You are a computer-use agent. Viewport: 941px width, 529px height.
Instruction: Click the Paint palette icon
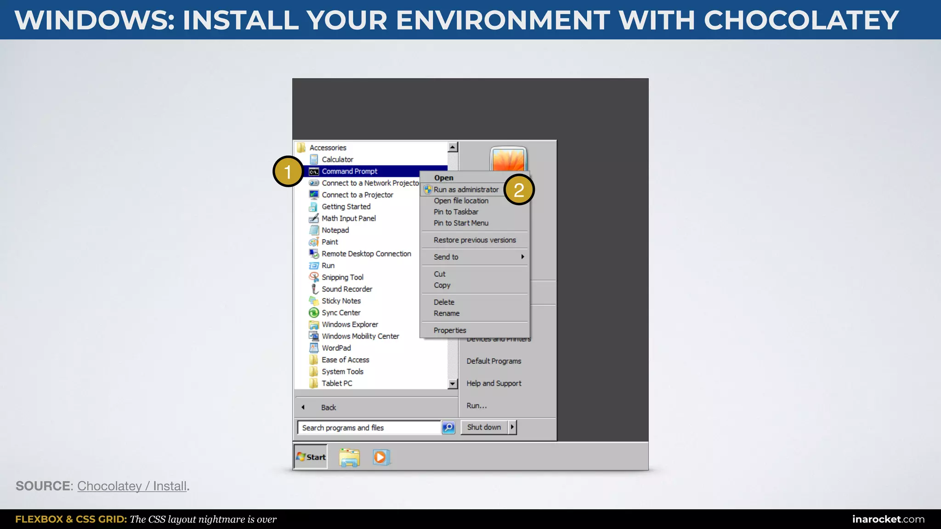(314, 242)
